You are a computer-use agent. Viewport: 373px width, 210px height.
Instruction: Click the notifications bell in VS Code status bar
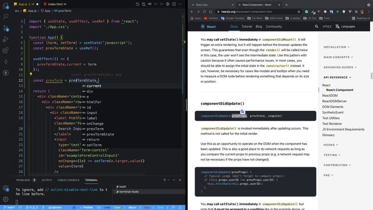coord(180,208)
